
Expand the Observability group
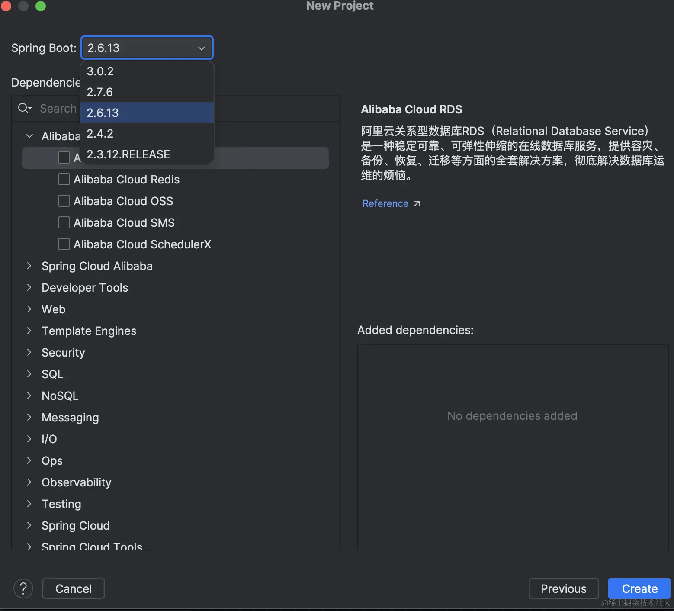[29, 482]
